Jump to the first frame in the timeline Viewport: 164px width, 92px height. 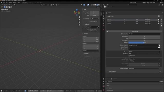point(29,91)
